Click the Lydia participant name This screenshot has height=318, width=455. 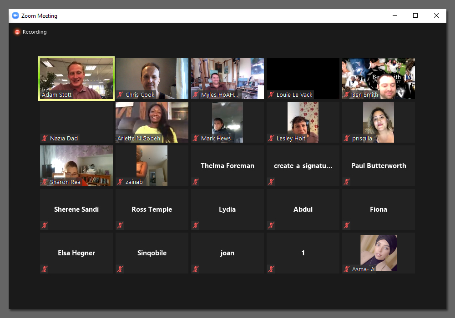pyautogui.click(x=227, y=209)
